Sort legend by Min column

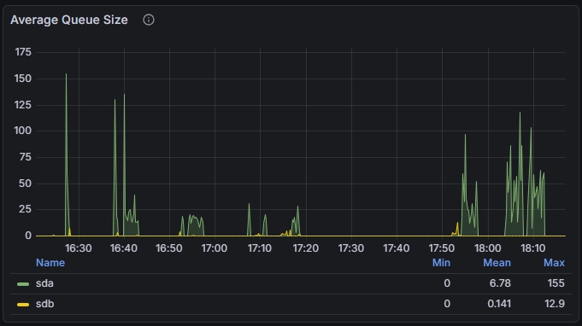pyautogui.click(x=441, y=263)
